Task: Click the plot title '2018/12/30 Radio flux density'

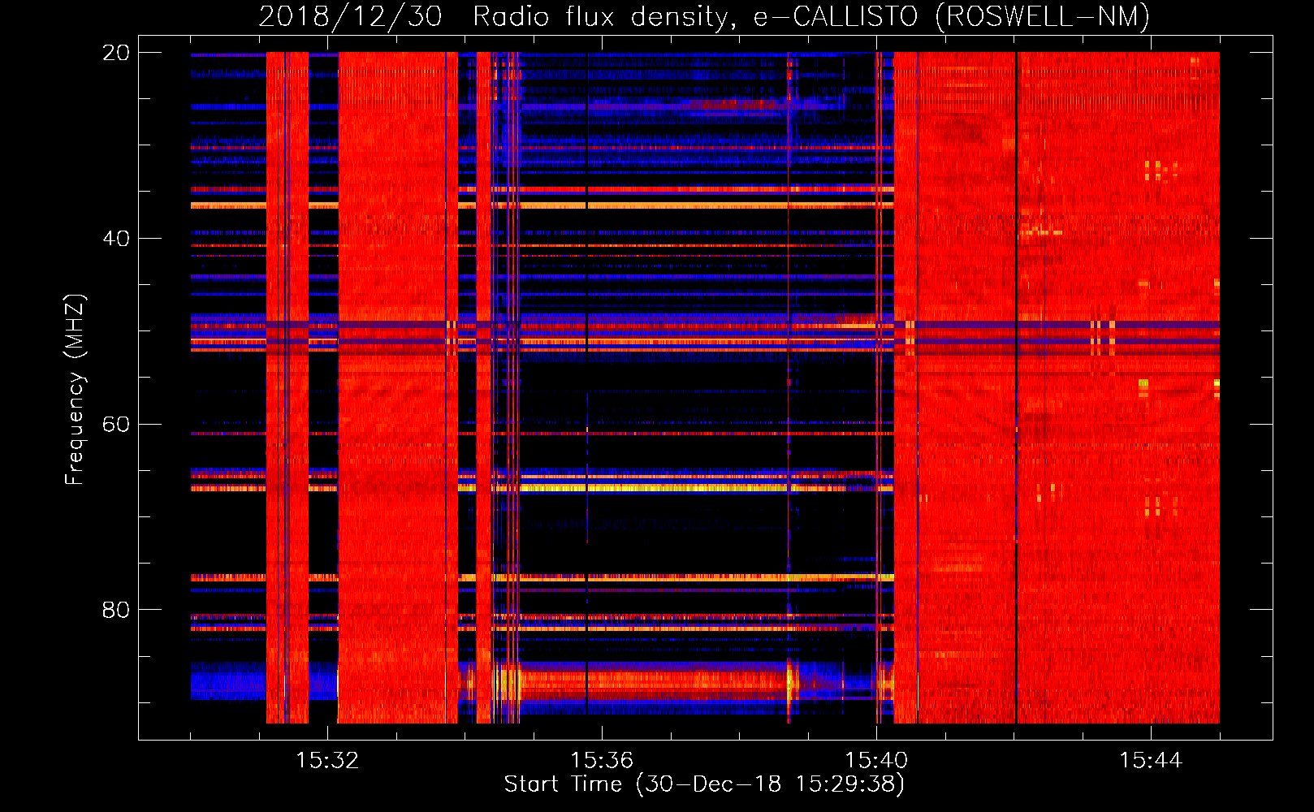Action: 499,17
